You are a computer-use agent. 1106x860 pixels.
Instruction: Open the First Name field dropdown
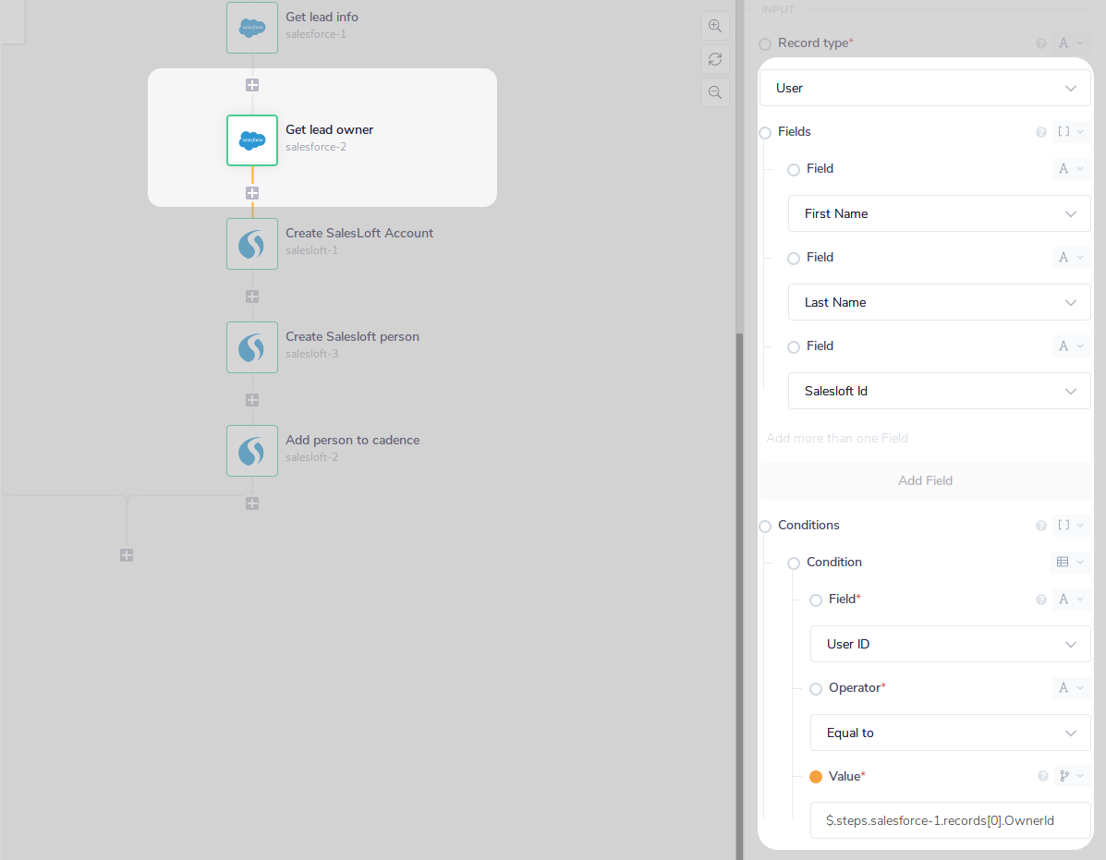pyautogui.click(x=939, y=213)
